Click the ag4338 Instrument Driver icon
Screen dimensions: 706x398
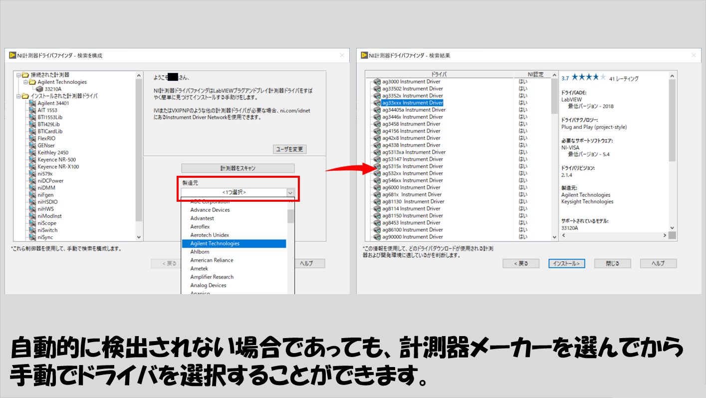(x=377, y=145)
